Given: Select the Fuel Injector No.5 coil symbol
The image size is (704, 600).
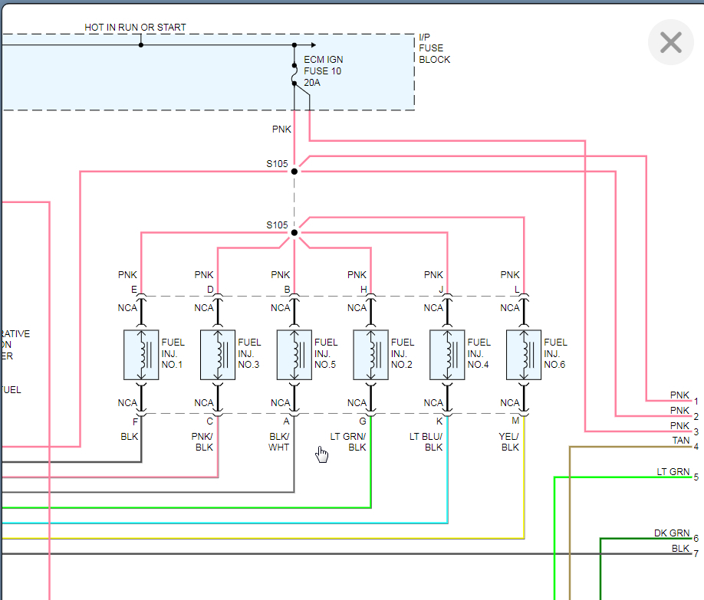Looking at the screenshot, I should (294, 354).
